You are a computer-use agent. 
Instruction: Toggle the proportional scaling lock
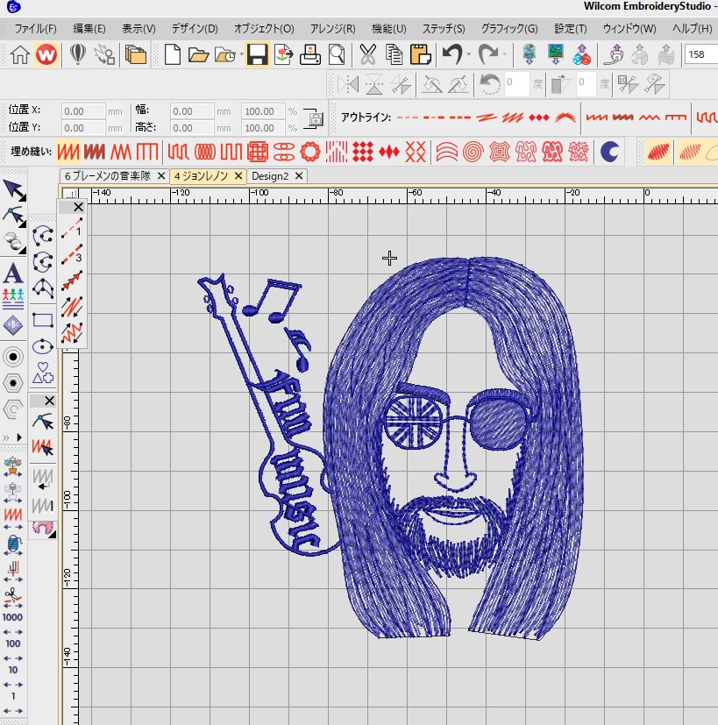314,119
